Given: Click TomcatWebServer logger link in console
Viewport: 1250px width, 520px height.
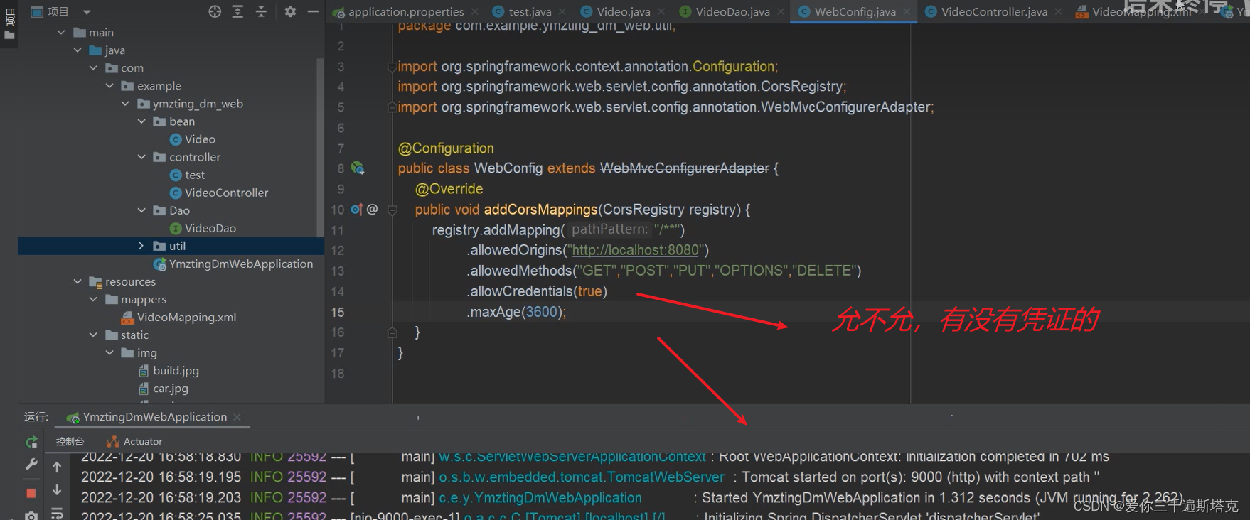Looking at the screenshot, I should 582,477.
